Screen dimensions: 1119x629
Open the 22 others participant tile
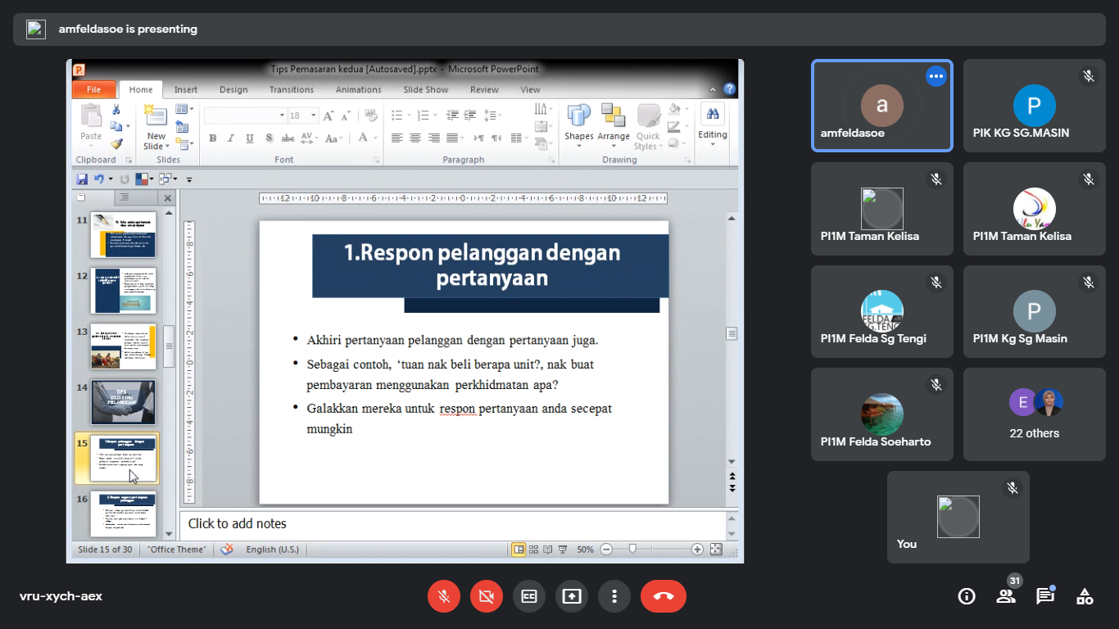tap(1035, 414)
